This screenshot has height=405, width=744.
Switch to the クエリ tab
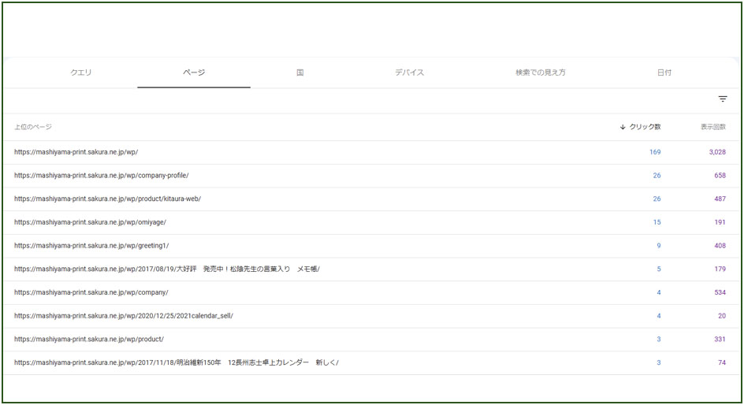pyautogui.click(x=81, y=72)
